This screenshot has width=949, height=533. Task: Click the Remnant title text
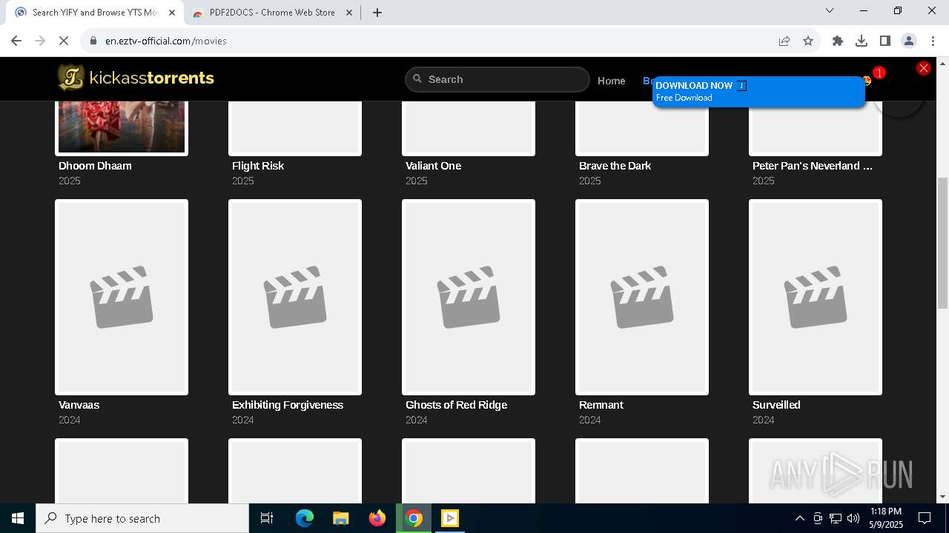click(x=601, y=405)
